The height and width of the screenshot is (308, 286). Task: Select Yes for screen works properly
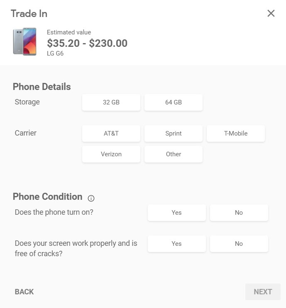click(177, 244)
